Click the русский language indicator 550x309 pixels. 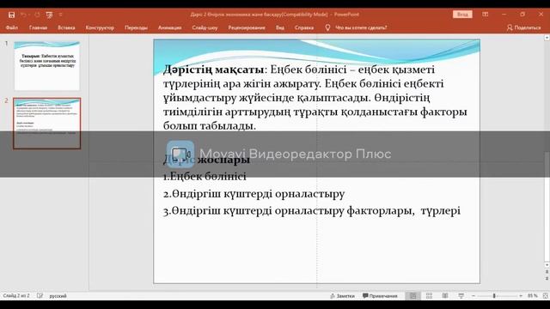click(58, 296)
